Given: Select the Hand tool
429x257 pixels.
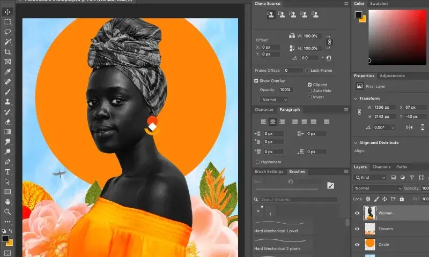Looking at the screenshot, I should (8, 201).
